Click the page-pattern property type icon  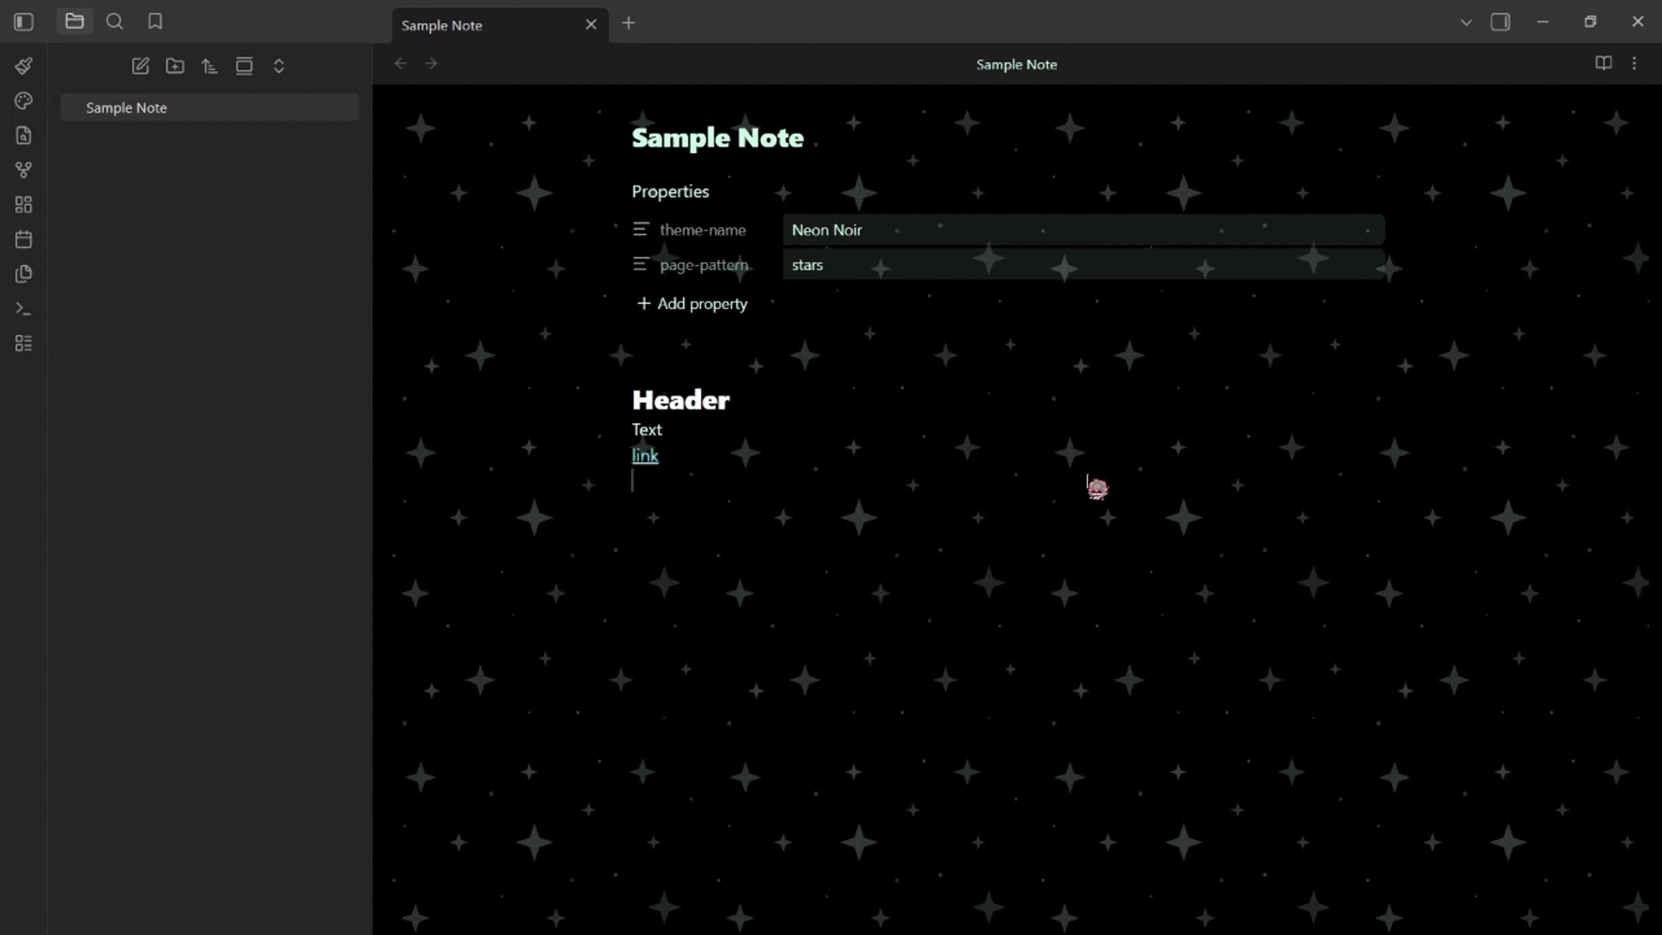point(641,264)
